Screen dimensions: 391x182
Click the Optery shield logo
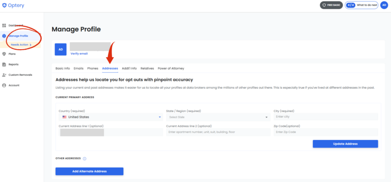pyautogui.click(x=4, y=5)
